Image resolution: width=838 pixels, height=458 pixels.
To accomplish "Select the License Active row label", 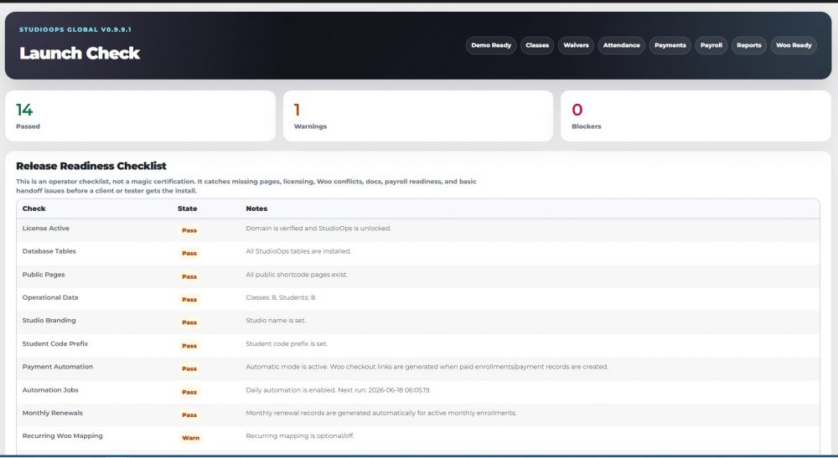I will click(x=46, y=229).
